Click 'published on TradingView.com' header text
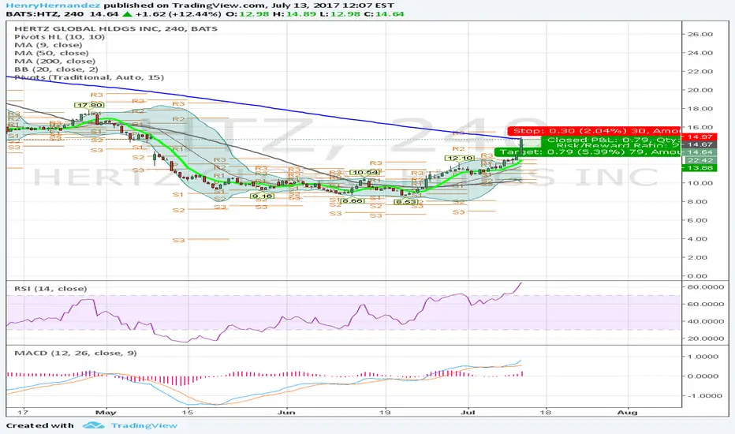 (x=186, y=6)
